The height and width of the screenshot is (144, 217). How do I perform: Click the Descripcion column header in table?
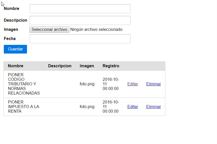coord(60,66)
